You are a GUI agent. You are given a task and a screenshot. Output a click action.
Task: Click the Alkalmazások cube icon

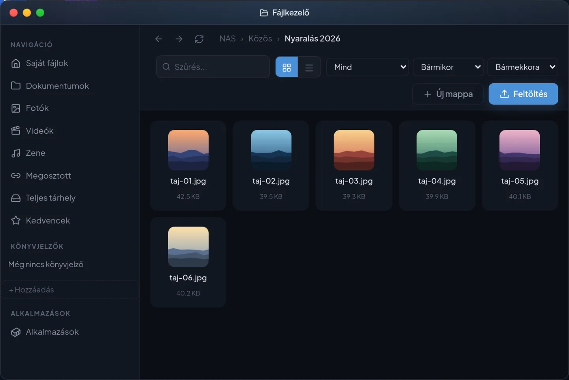point(16,332)
